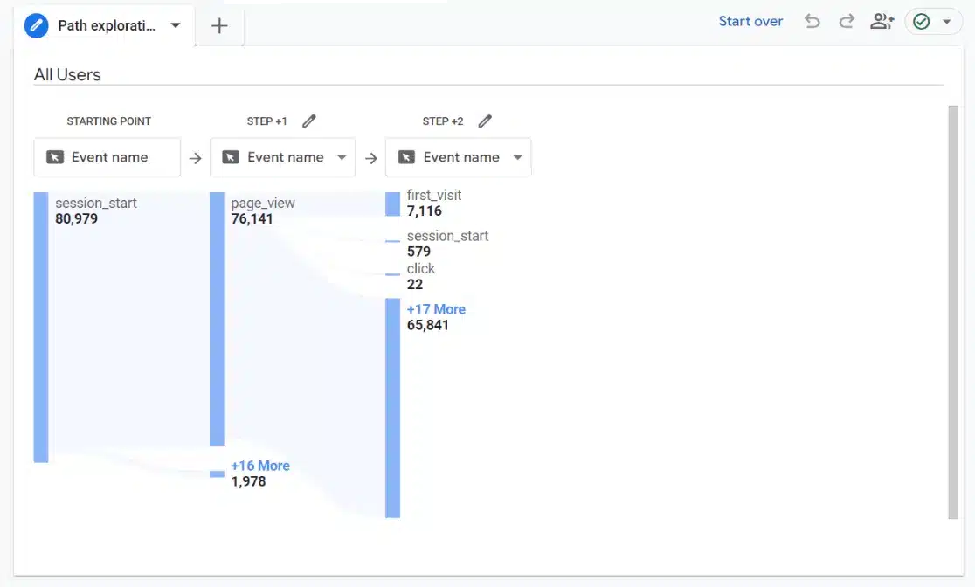Click the node icon inside STEP +2 Event name box
This screenshot has width=975, height=587.
coord(407,156)
